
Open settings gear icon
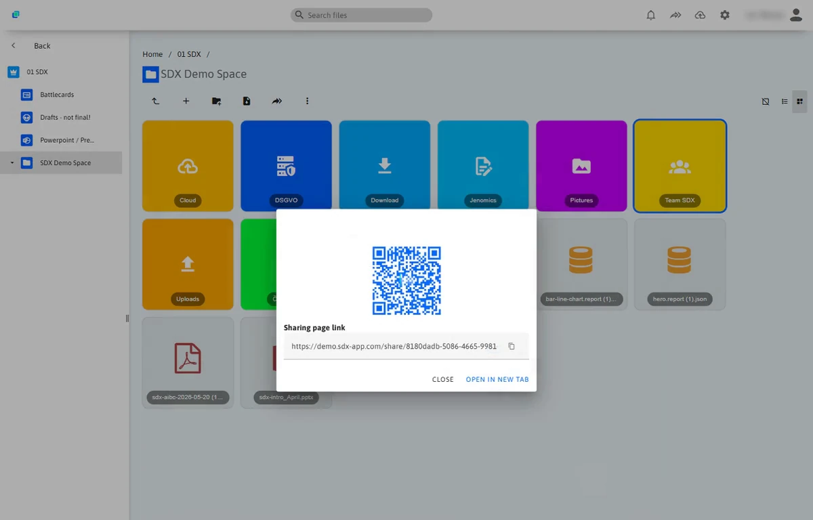point(725,15)
